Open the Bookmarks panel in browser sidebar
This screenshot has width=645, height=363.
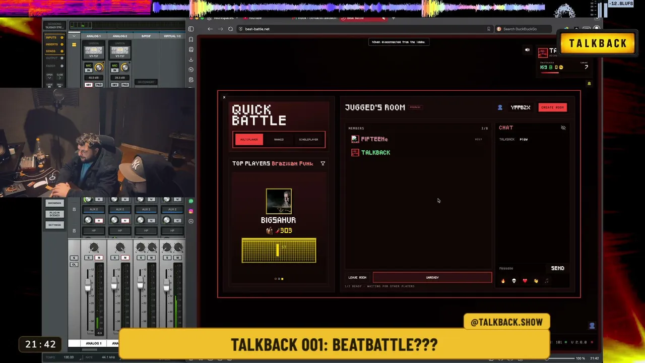click(191, 39)
